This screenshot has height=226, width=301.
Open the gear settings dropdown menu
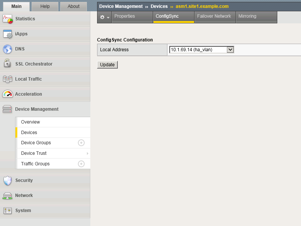click(105, 17)
